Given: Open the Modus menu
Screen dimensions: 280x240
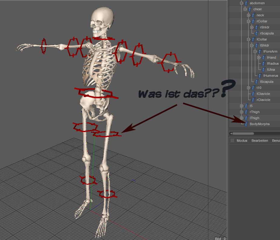Looking at the screenshot, I should [242, 141].
